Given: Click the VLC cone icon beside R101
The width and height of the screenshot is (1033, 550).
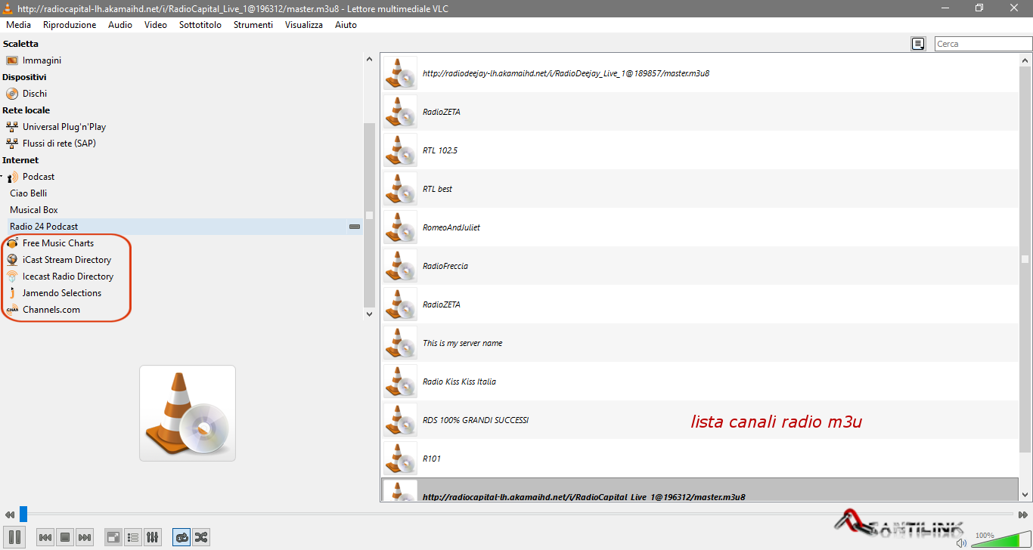Looking at the screenshot, I should 400,459.
